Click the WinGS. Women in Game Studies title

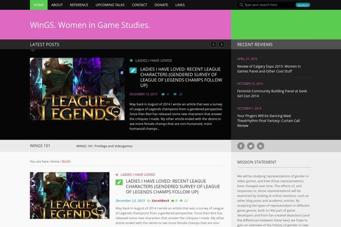coord(90,25)
